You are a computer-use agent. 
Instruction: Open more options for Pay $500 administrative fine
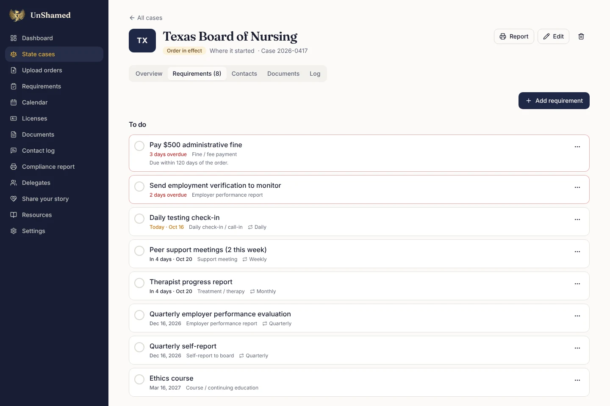[x=577, y=147]
